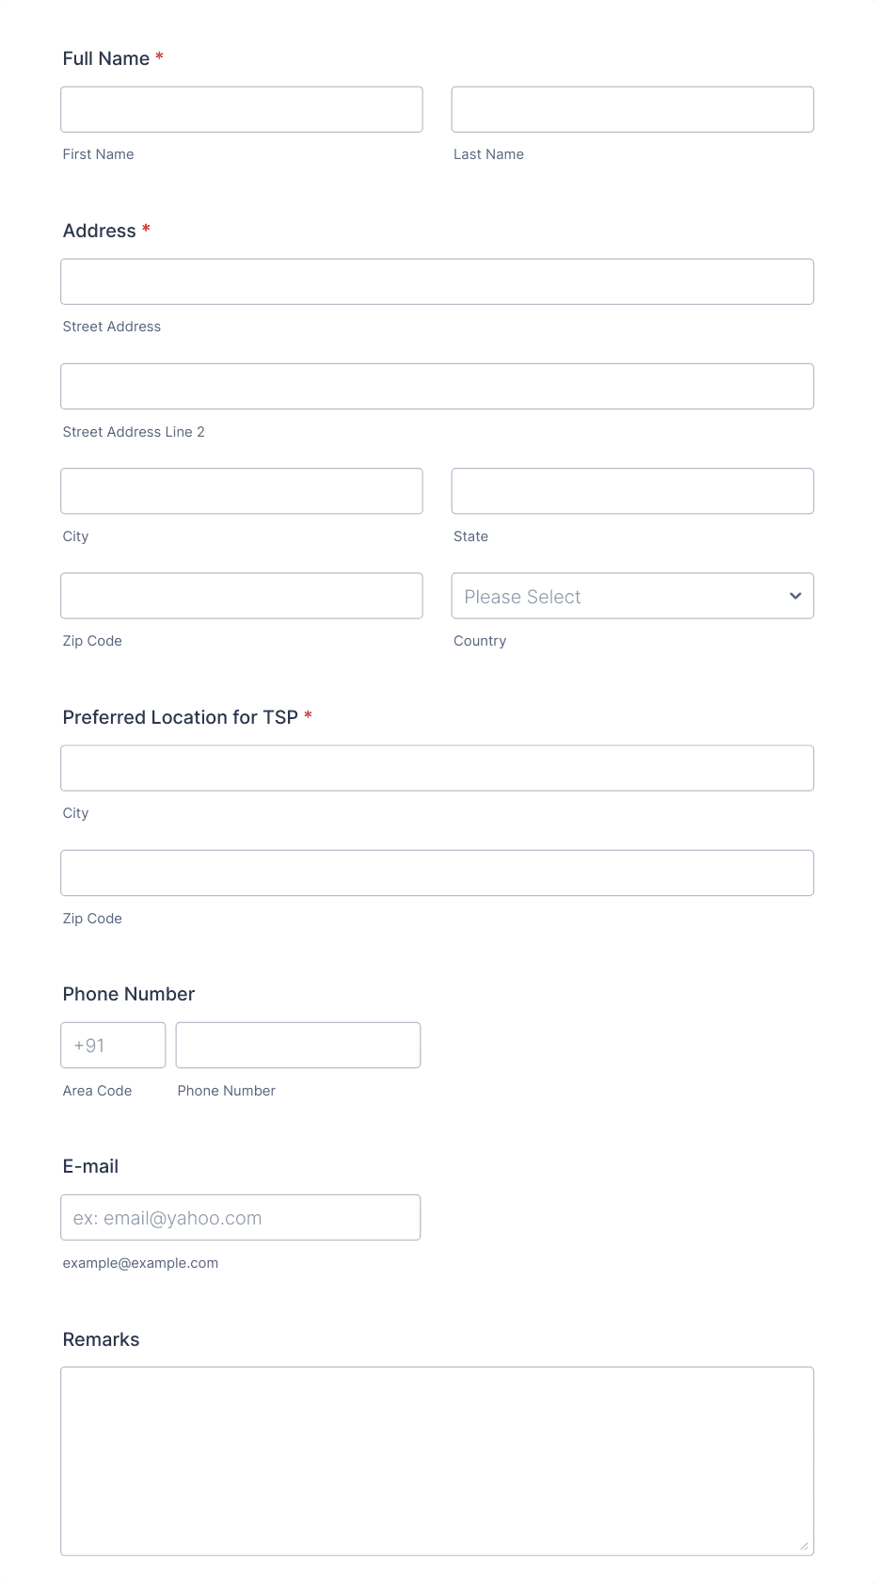Screen dimensions: 875x1584
Task: Select the Street Address Line 2 field
Action: tap(437, 386)
